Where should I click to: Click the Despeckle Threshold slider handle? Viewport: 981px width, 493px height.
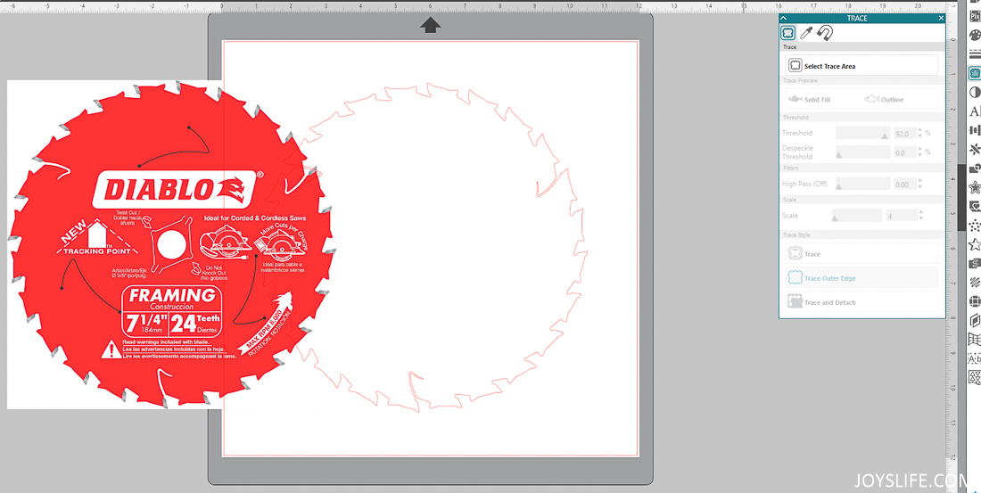(839, 154)
